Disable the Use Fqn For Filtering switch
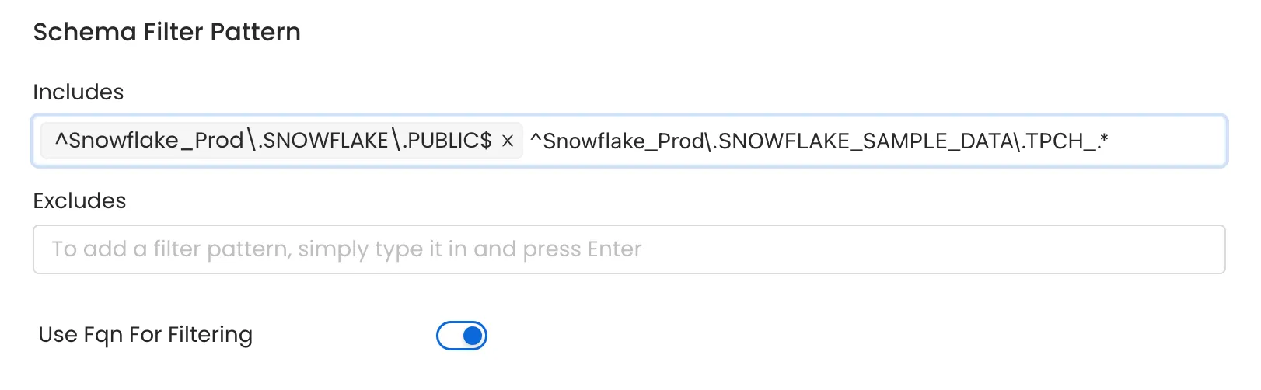The height and width of the screenshot is (390, 1261). pos(462,336)
